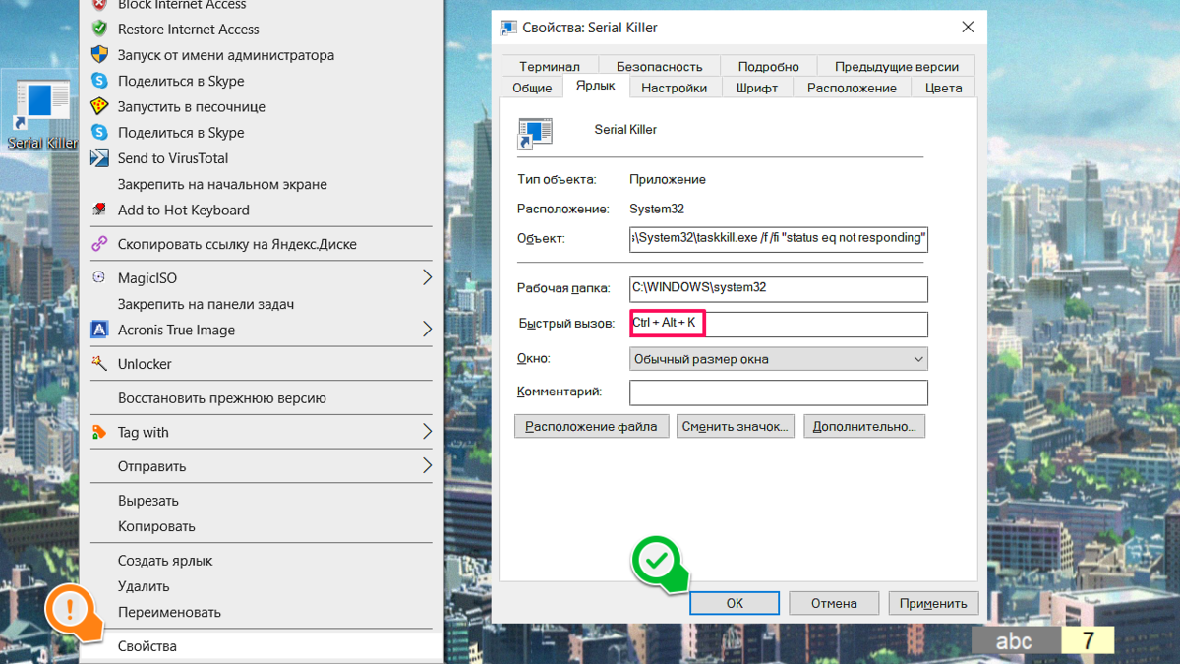
Task: Click the Объект target path field
Action: 779,239
